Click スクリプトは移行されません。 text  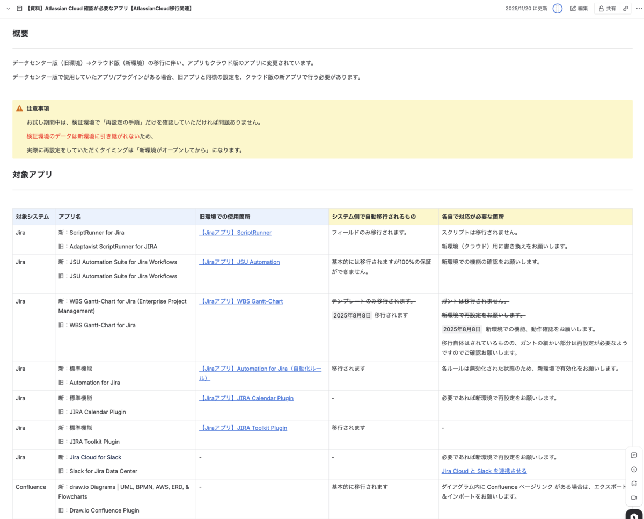coord(480,233)
